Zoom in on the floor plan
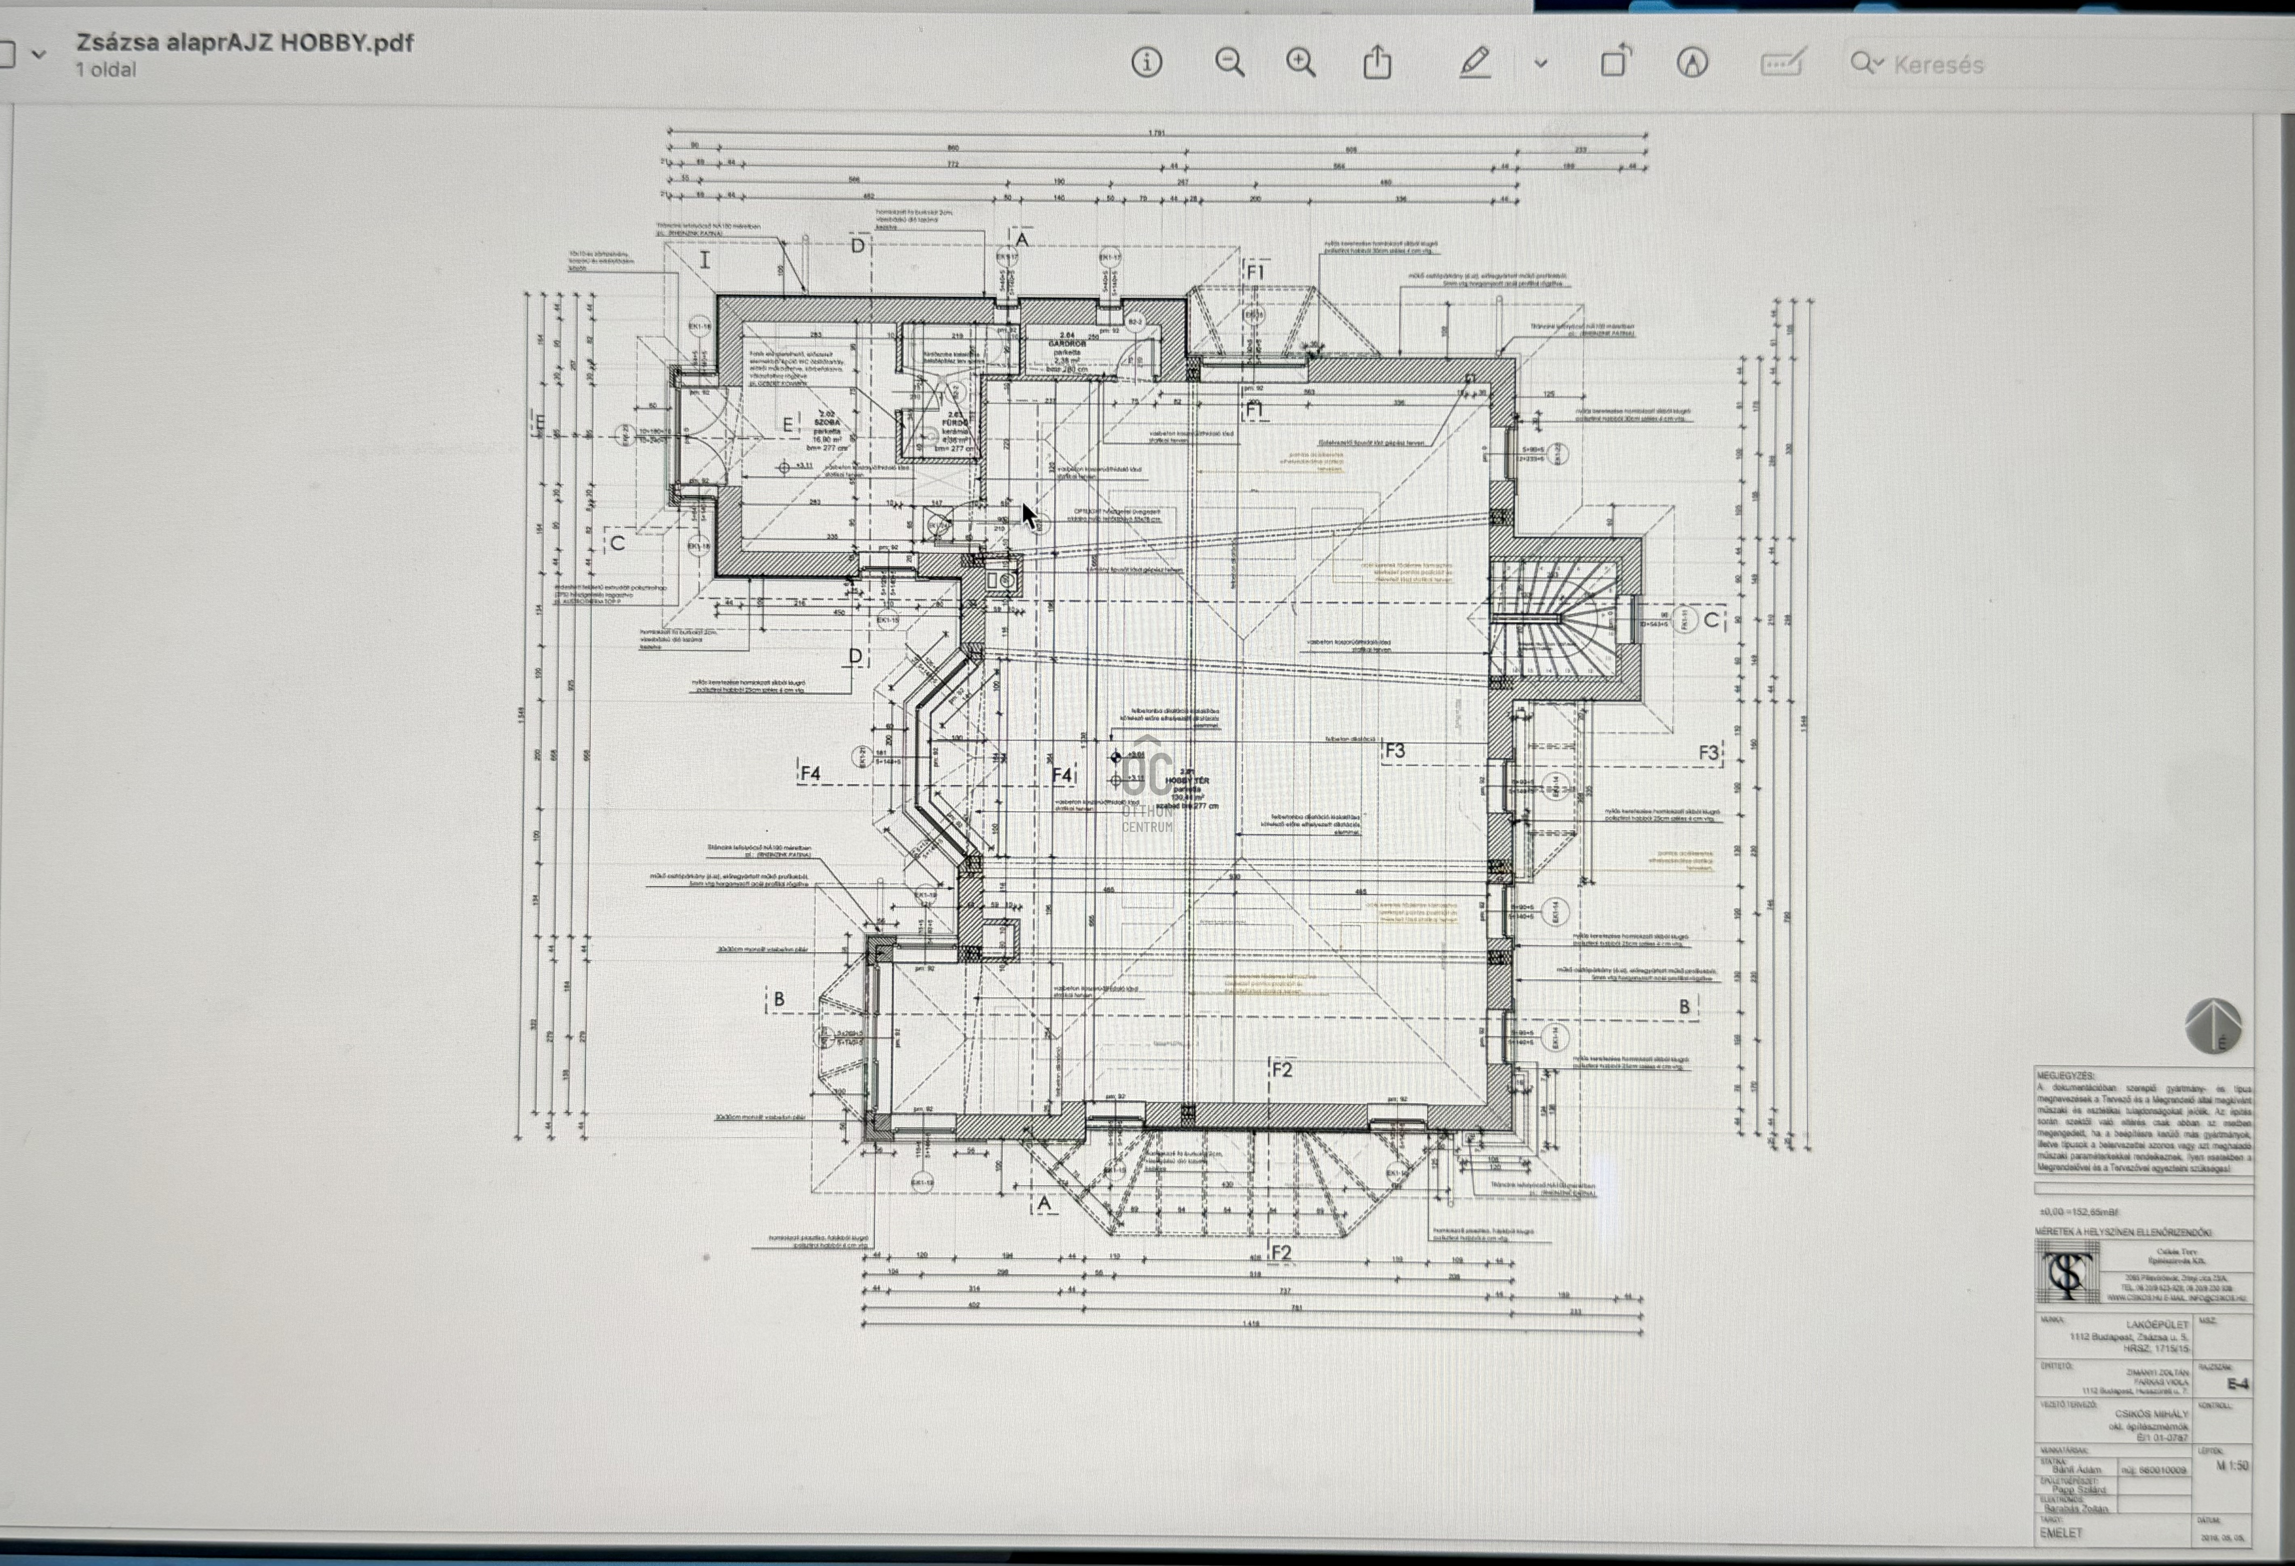 click(x=1301, y=63)
